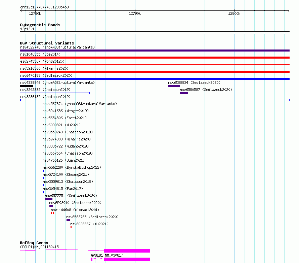Image resolution: width=299 pixels, height=263 pixels.
Task: Click the chr12:12778474..12805458 coordinates text
Action: 44,7
